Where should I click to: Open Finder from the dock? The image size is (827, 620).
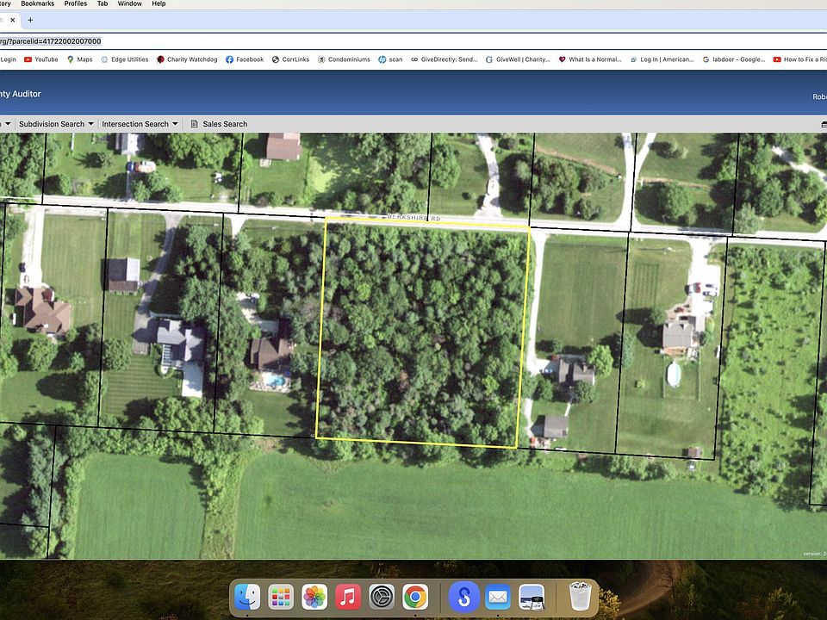point(248,597)
